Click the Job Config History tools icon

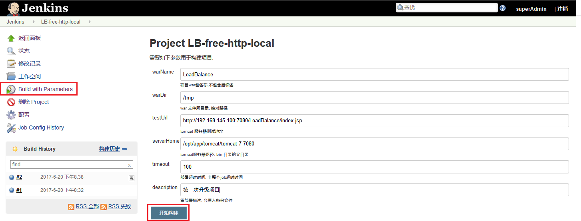pyautogui.click(x=11, y=128)
